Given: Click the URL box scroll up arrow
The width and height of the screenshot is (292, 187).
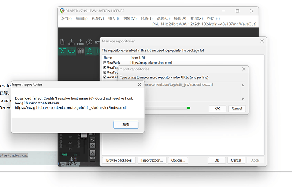Looking at the screenshot, I should pos(242,85).
